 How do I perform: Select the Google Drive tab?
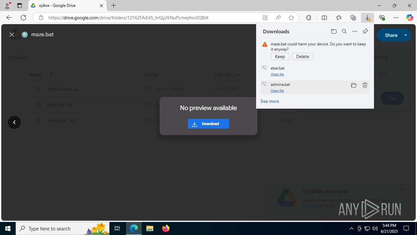coord(67,6)
